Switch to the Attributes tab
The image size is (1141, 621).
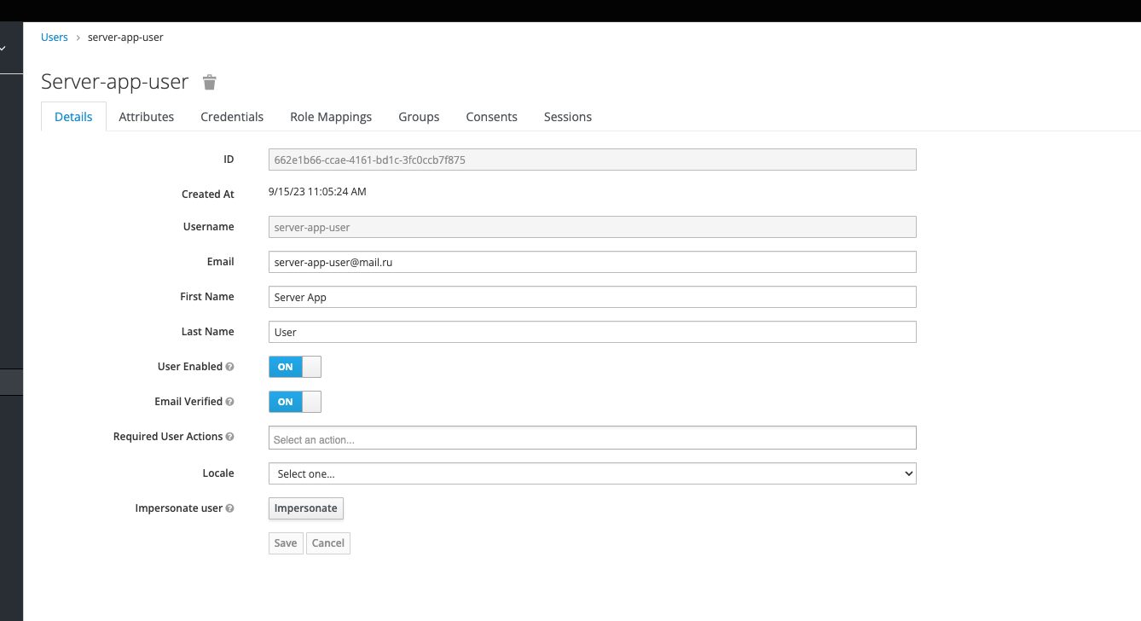[x=146, y=117]
